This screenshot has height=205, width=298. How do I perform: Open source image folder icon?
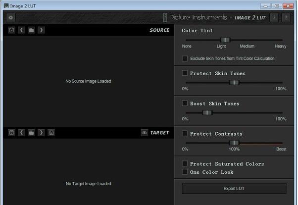[31, 30]
